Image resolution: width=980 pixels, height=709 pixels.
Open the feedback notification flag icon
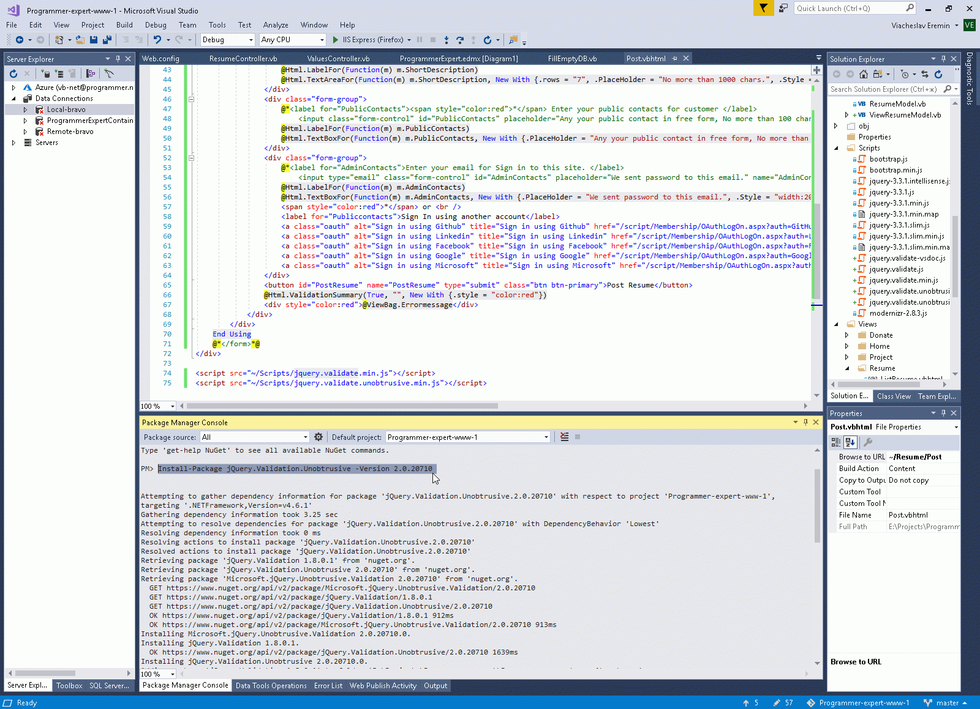tap(763, 8)
